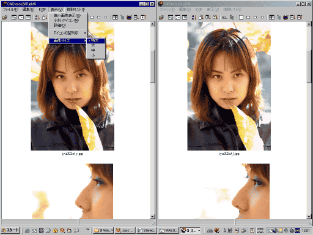Select detail list view icon in active window
This screenshot has height=235, width=313.
28,17
